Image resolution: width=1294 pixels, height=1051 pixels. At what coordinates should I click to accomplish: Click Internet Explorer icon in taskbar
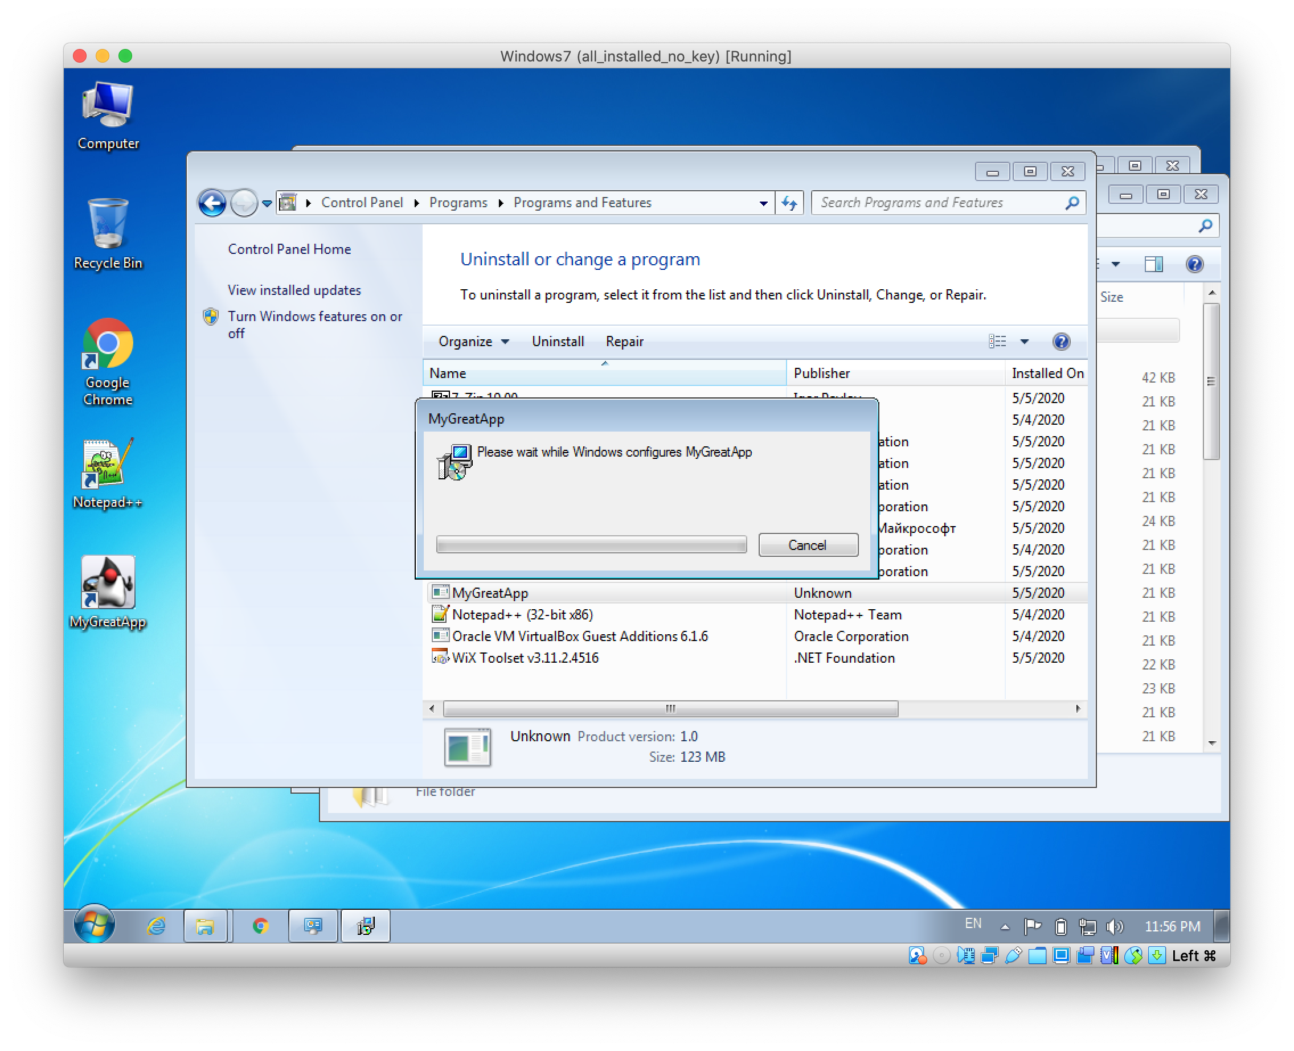(x=156, y=926)
